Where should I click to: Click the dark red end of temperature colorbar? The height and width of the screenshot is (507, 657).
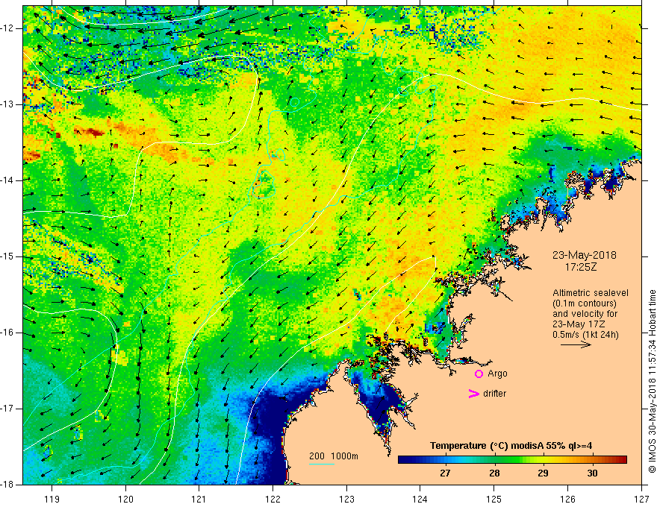(622, 460)
